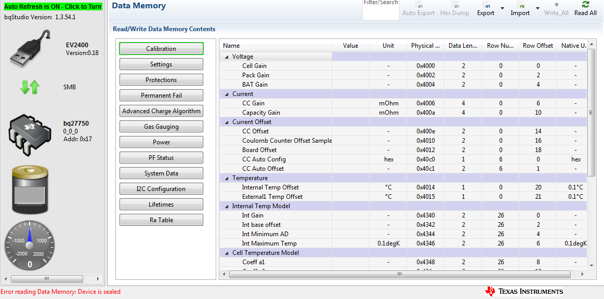The image size is (604, 299).
Task: Open the PF Status category
Action: click(x=161, y=158)
